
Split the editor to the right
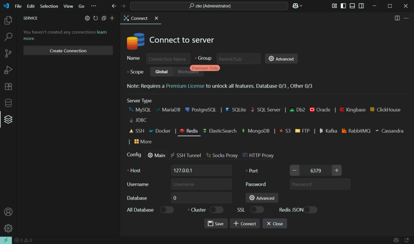pyautogui.click(x=397, y=18)
